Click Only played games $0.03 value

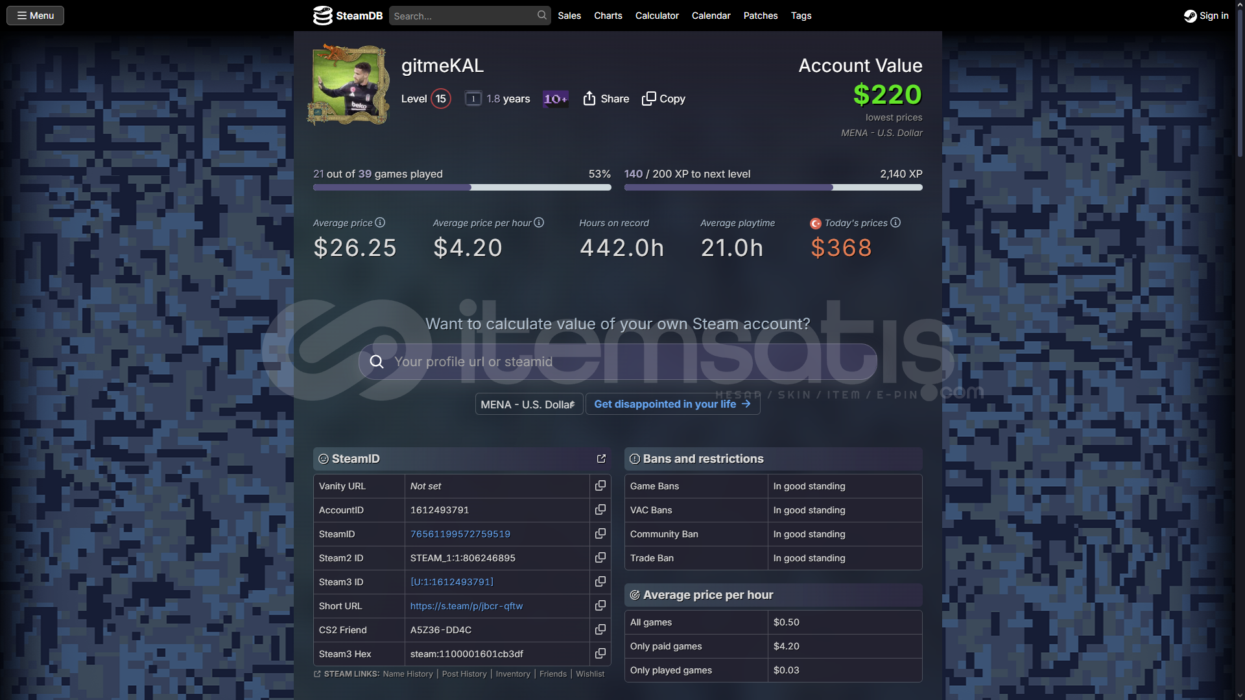(786, 670)
